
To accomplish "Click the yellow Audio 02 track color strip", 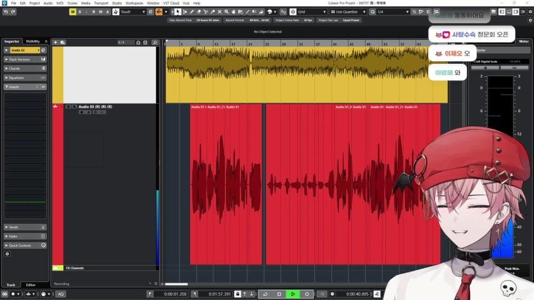I will pyautogui.click(x=58, y=75).
